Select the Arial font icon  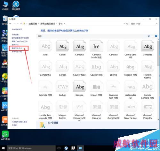tap(45, 46)
